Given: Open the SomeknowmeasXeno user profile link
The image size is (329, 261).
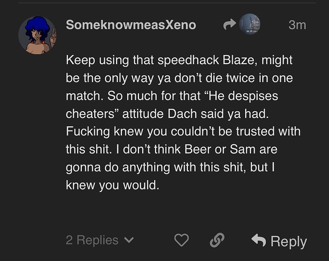Looking at the screenshot, I should point(131,25).
